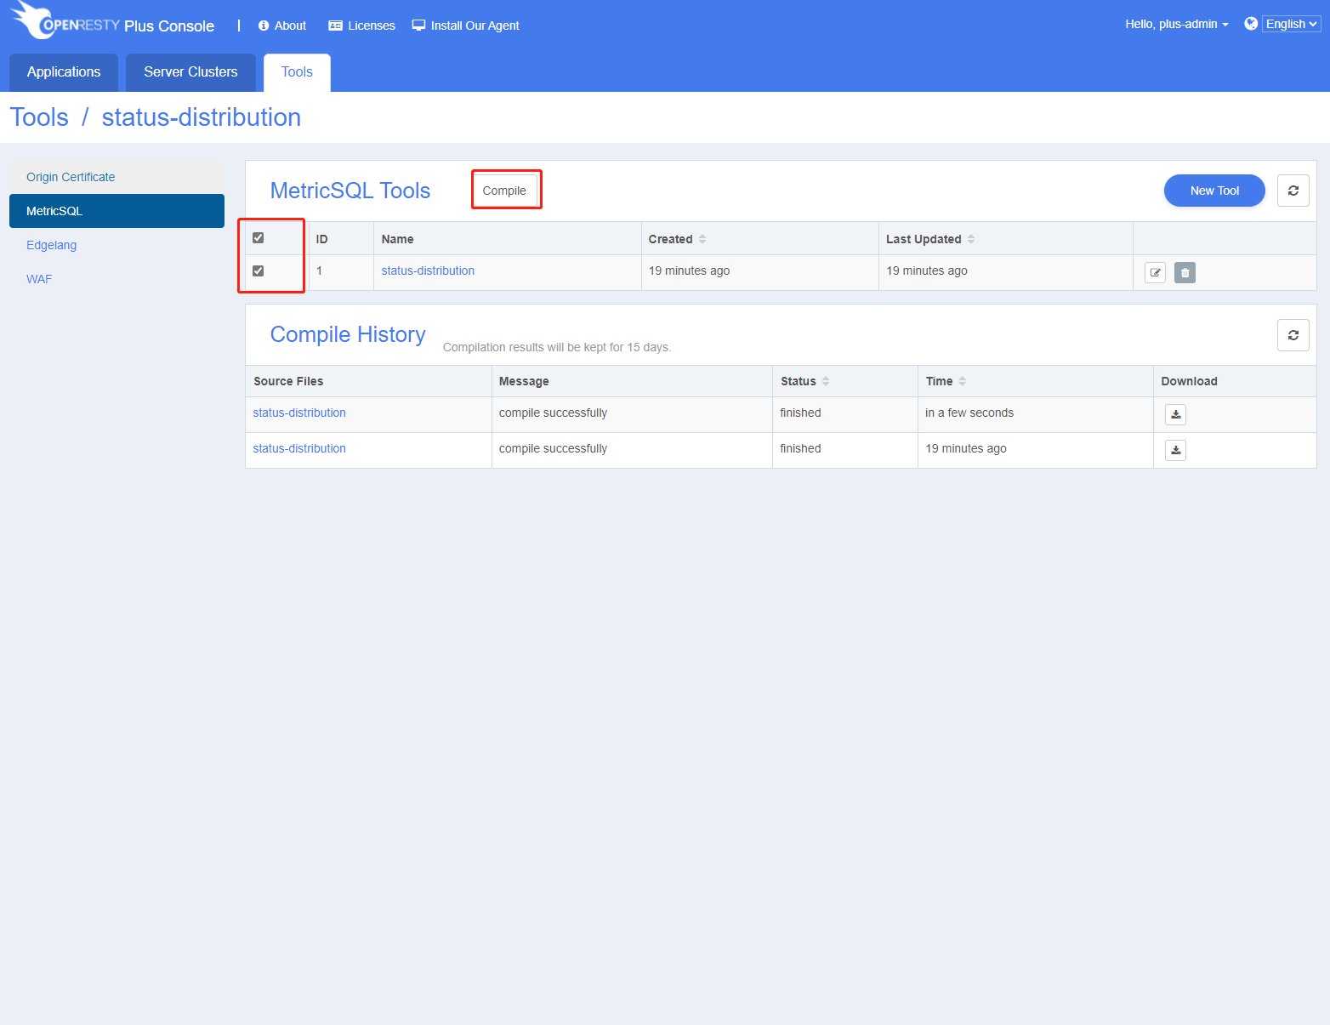
Task: Open the Licenses page
Action: coord(361,26)
